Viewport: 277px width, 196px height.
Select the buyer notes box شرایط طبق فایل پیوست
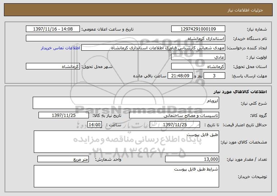[x=126, y=176]
